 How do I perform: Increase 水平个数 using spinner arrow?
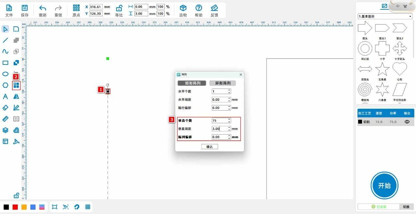click(x=229, y=90)
